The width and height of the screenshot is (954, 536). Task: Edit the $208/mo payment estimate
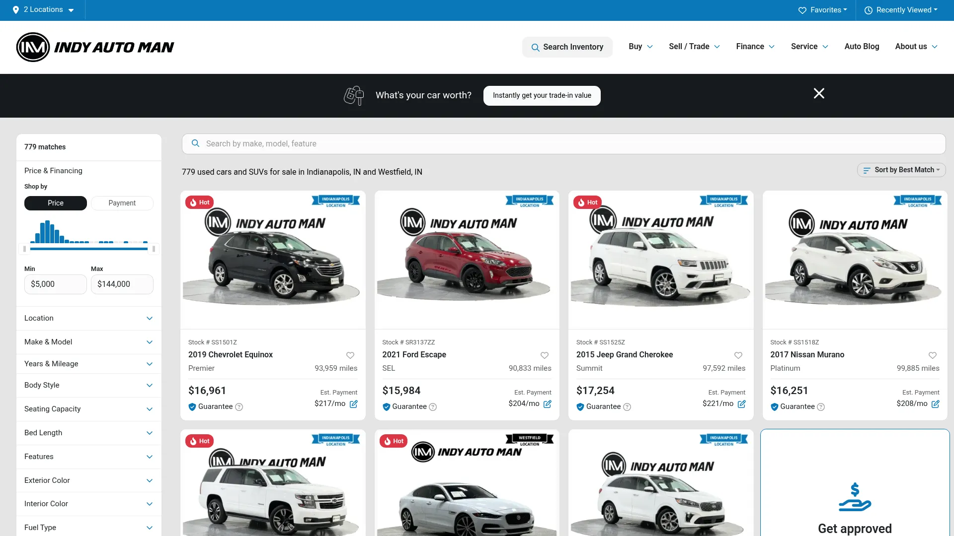coord(936,404)
